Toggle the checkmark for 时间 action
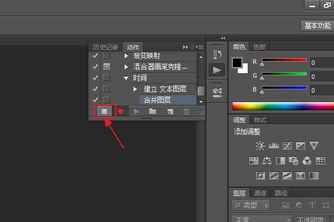Screen dimensions: 334x222 click(x=95, y=78)
